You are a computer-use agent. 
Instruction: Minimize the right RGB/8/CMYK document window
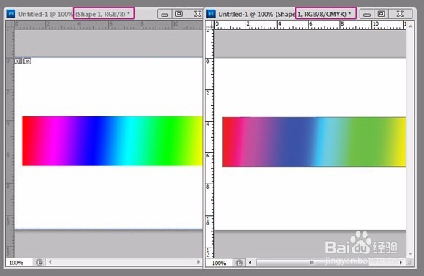pyautogui.click(x=367, y=14)
